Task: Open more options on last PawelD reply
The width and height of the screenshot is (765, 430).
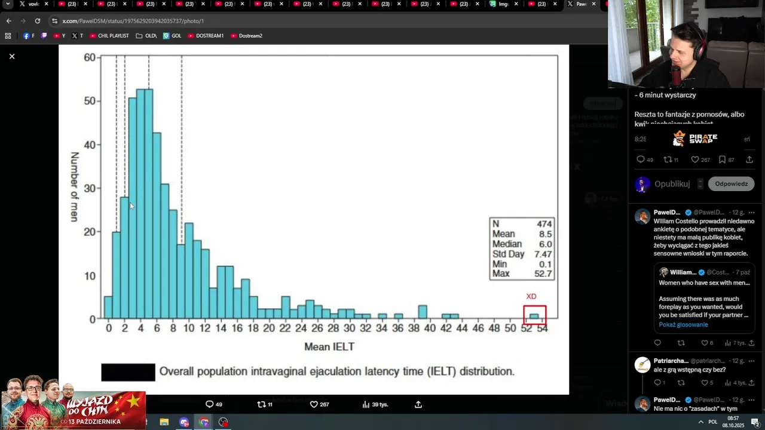Action: 752,400
